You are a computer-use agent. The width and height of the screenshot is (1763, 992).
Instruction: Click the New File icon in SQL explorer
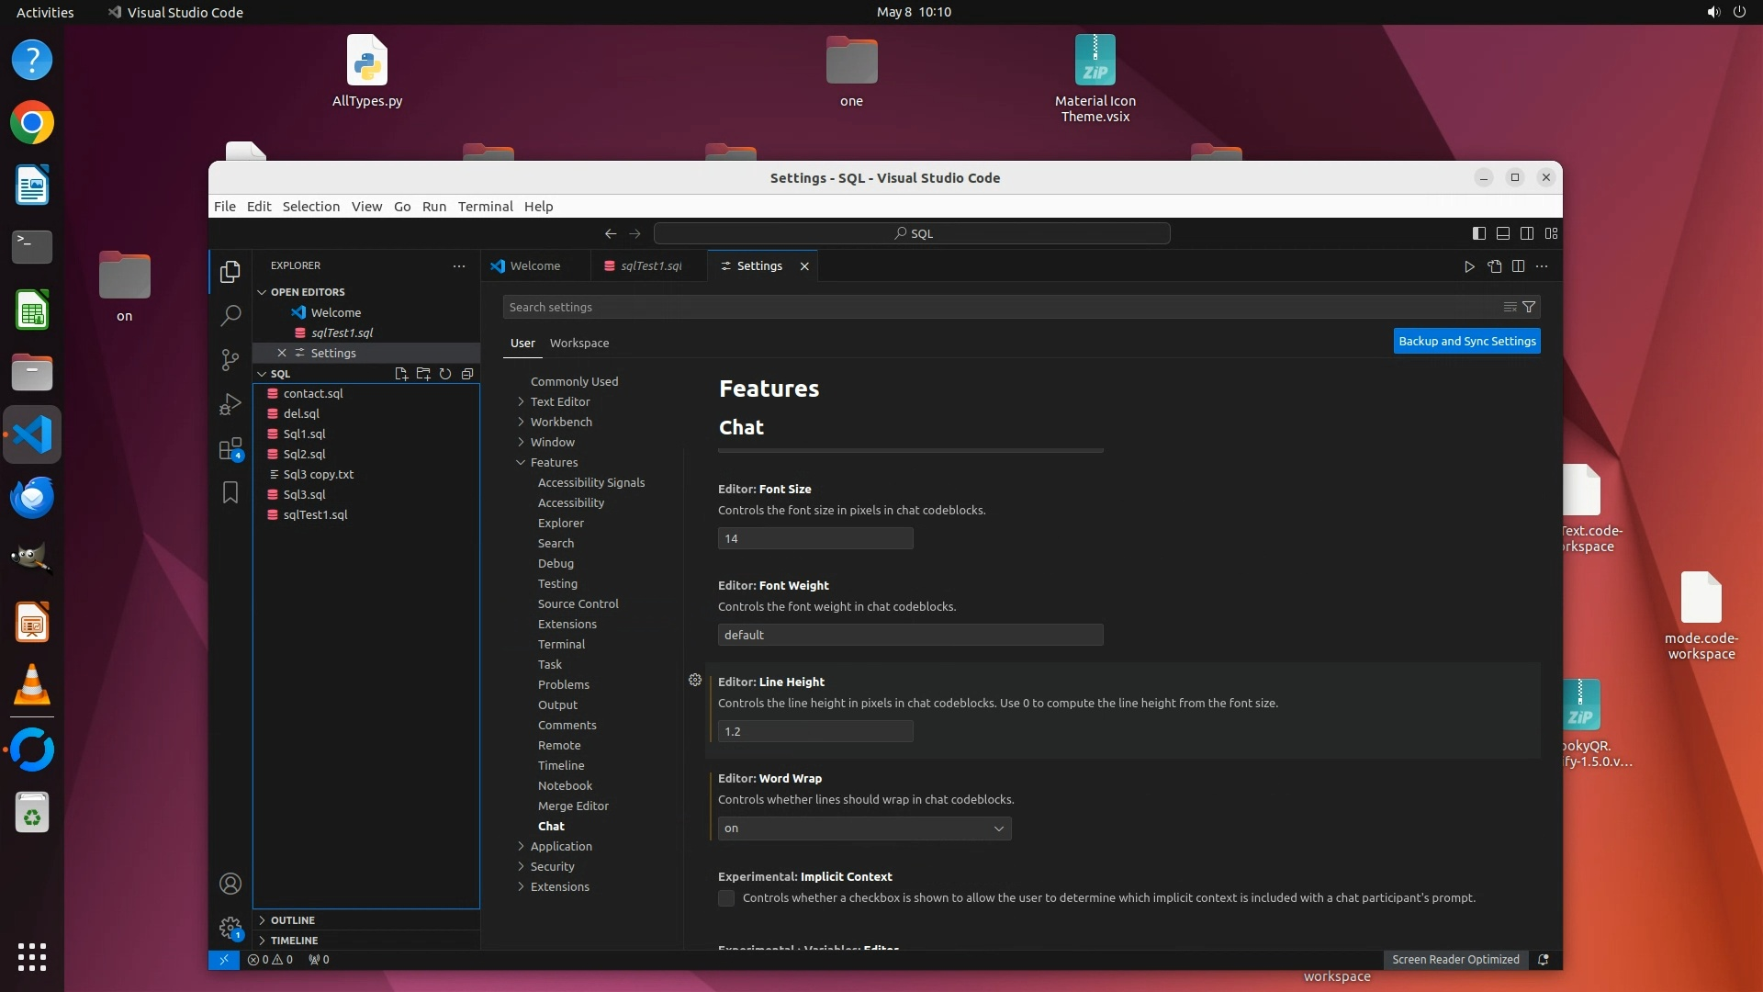click(401, 374)
